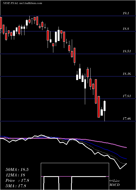Select the 17.46 price level label
Image resolution: width=136 pixels, height=190 pixels.
tap(127, 118)
